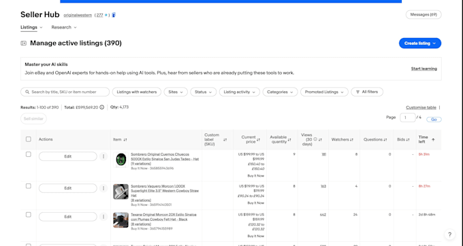Edit the Sombrero Vaquero Morcon listing
This screenshot has height=246, width=463.
click(68, 188)
